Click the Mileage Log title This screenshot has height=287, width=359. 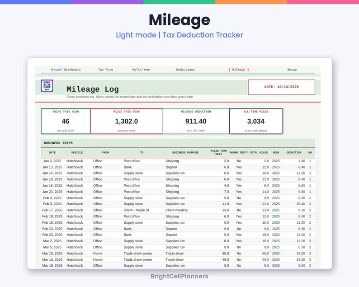pos(93,89)
